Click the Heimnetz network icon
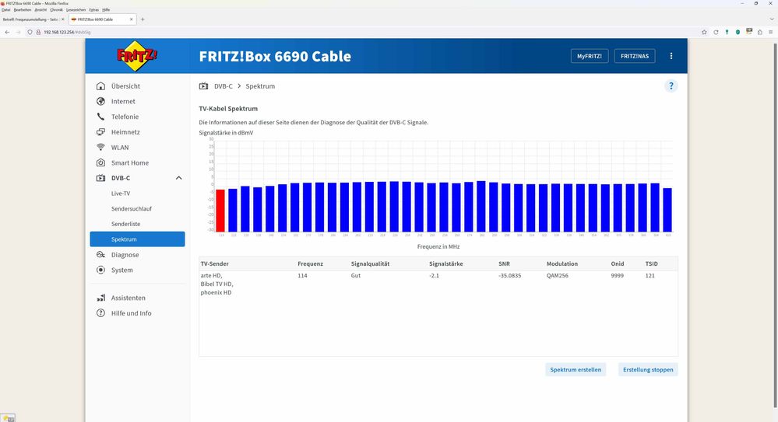The height and width of the screenshot is (422, 778). [x=100, y=132]
